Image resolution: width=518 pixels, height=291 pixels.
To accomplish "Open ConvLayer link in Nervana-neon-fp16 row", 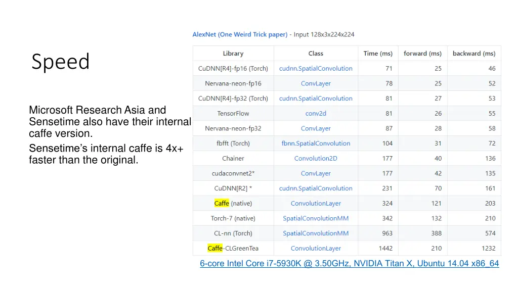I will (316, 83).
